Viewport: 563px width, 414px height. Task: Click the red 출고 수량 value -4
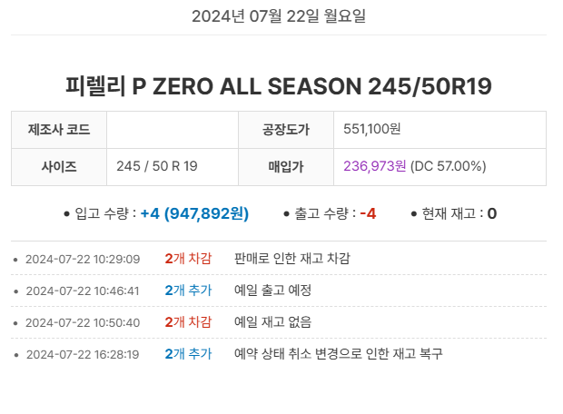coord(368,214)
